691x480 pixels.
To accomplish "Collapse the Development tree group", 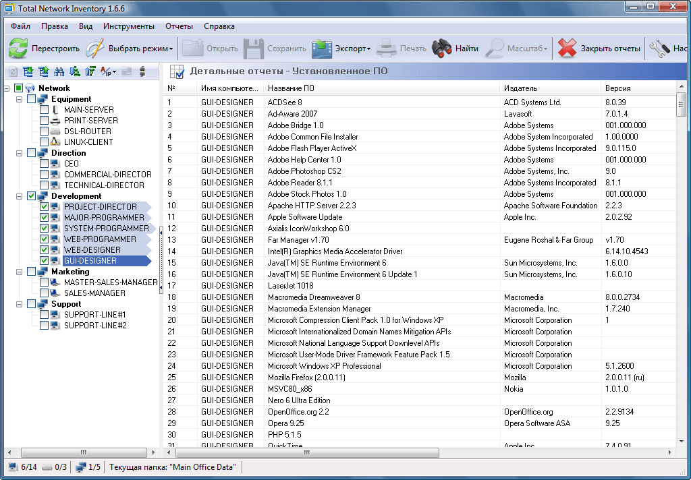I will 20,196.
